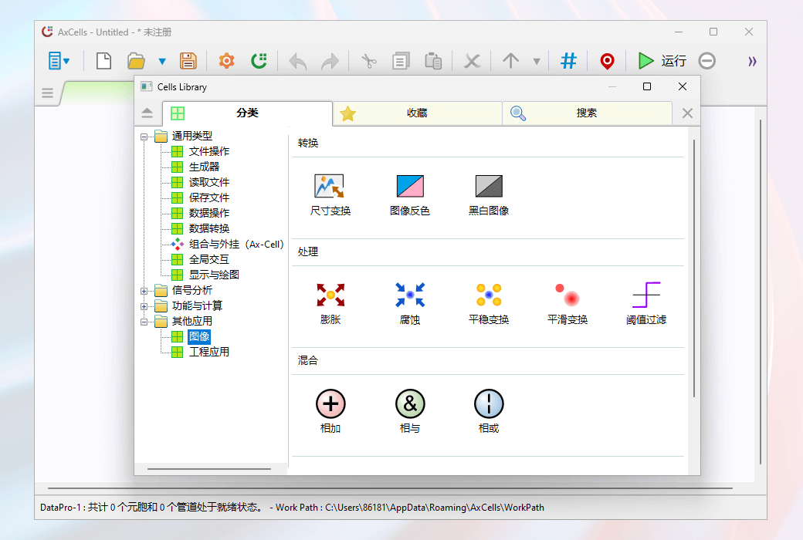Click the location pin toolbar icon
The height and width of the screenshot is (540, 803).
[608, 60]
